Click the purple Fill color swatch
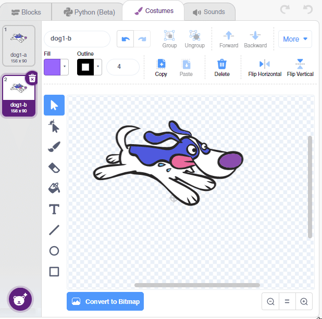Viewport: 322px width, 319px height. coord(52,67)
